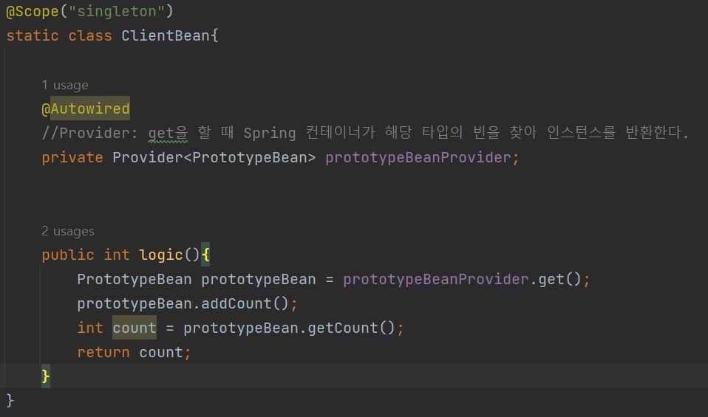The height and width of the screenshot is (417, 708).
Task: Click the highlighted closing brace of logic()
Action: click(46, 376)
